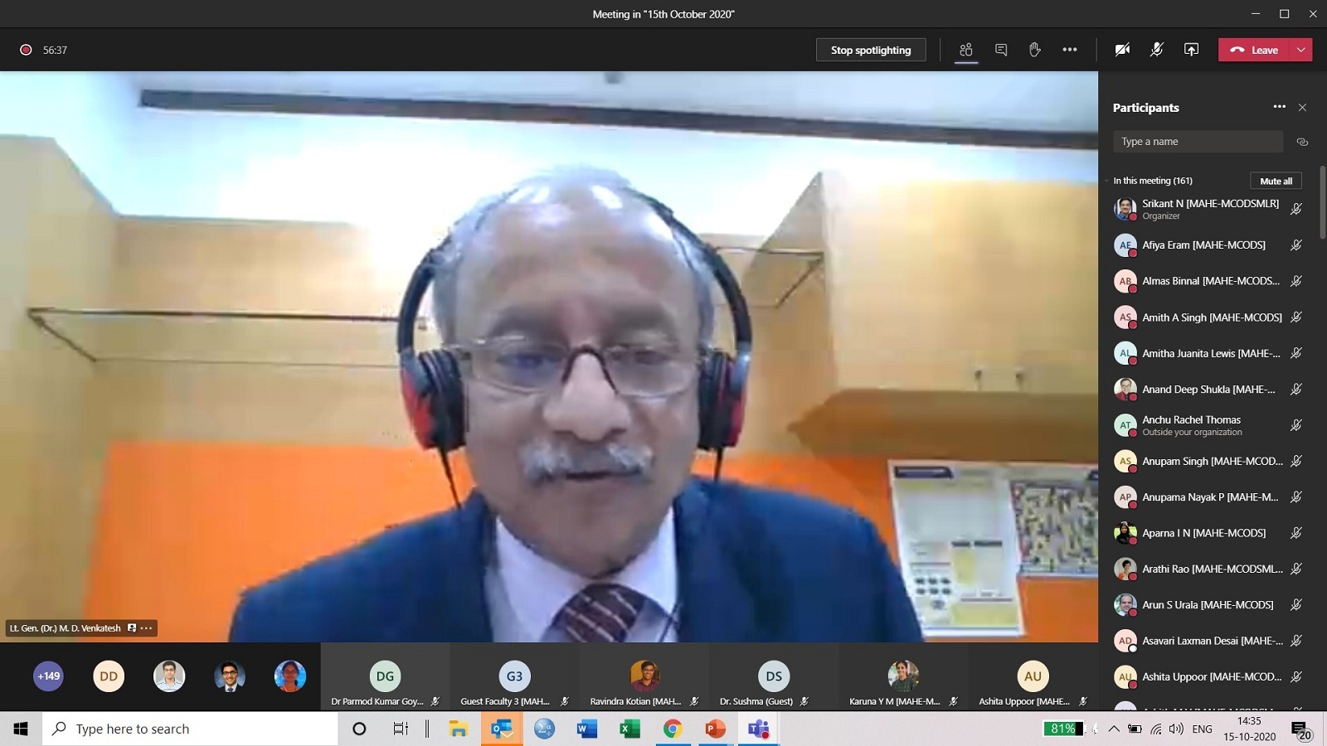The image size is (1327, 746).
Task: Close the Participants panel
Action: tap(1302, 108)
